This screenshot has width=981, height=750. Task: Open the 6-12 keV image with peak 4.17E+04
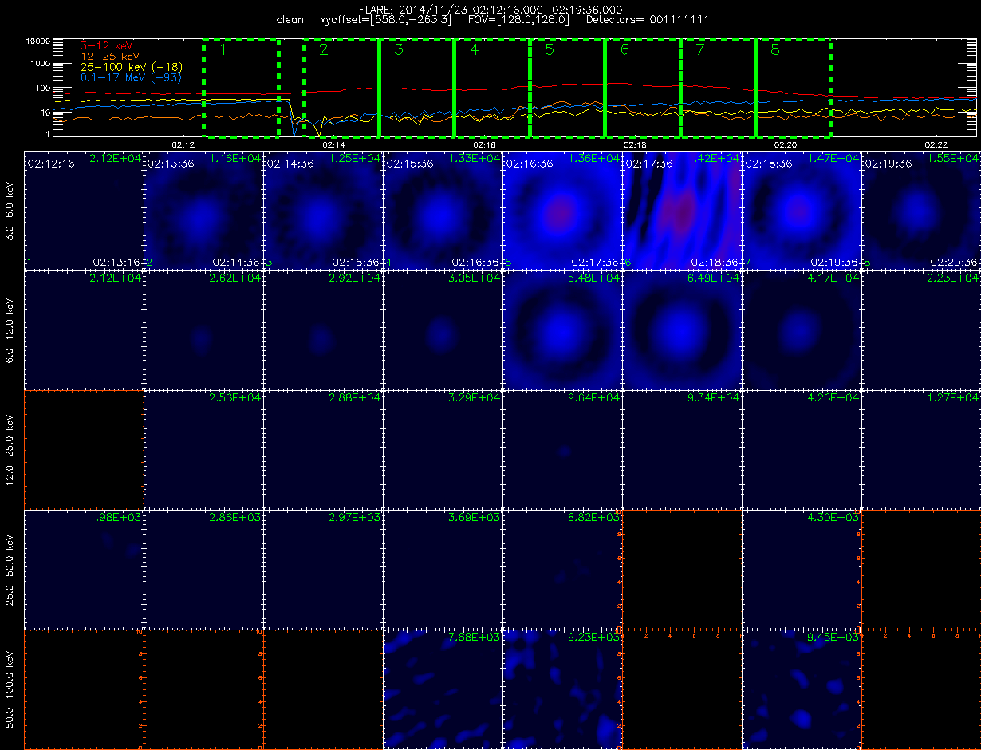coord(802,330)
